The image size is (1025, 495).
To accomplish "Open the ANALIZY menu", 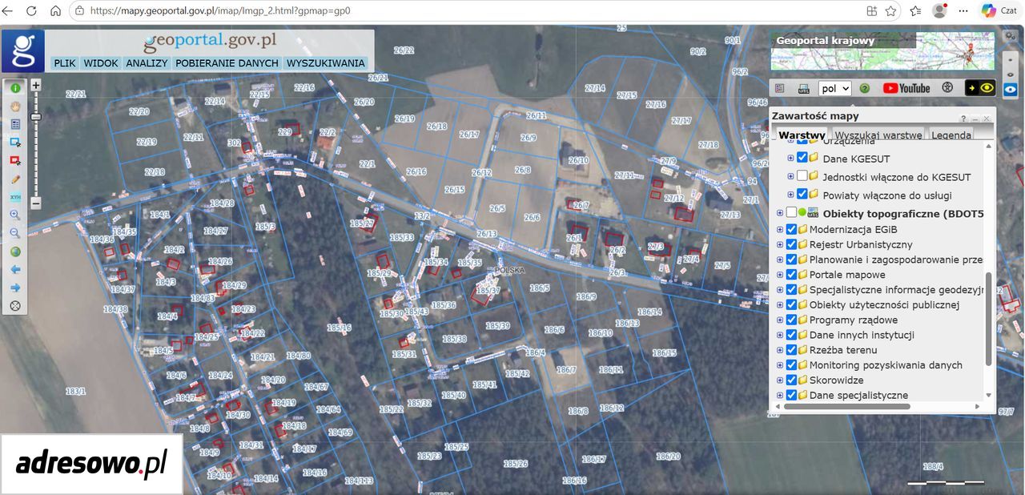I will (147, 63).
